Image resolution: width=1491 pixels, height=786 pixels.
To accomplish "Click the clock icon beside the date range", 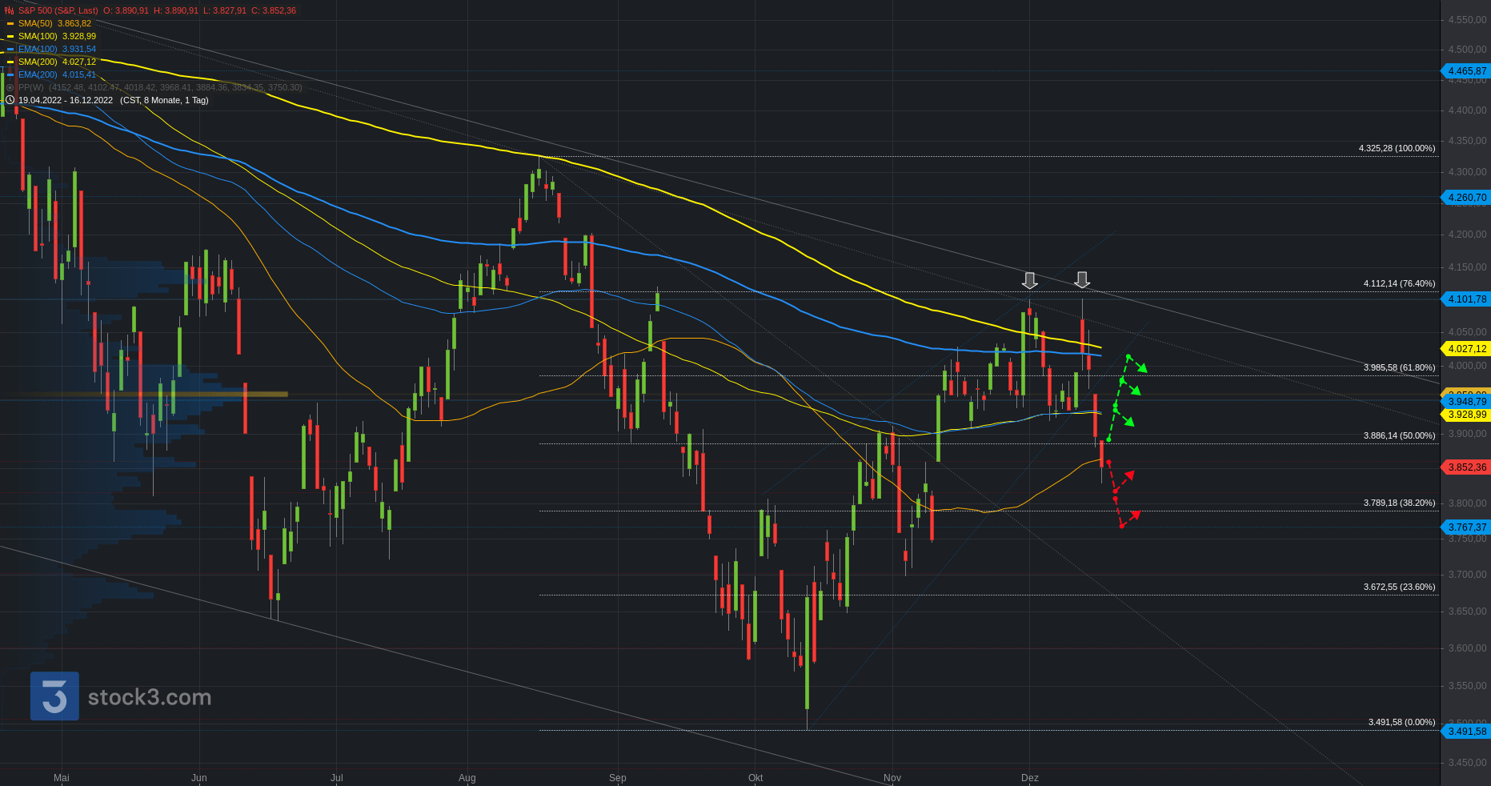I will coord(10,100).
